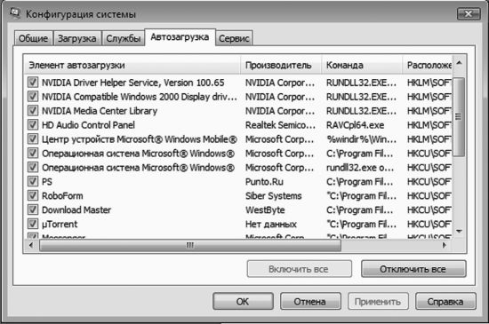The height and width of the screenshot is (324, 489).
Task: Disable the µTorrent startup item checkbox
Action: [x=33, y=224]
